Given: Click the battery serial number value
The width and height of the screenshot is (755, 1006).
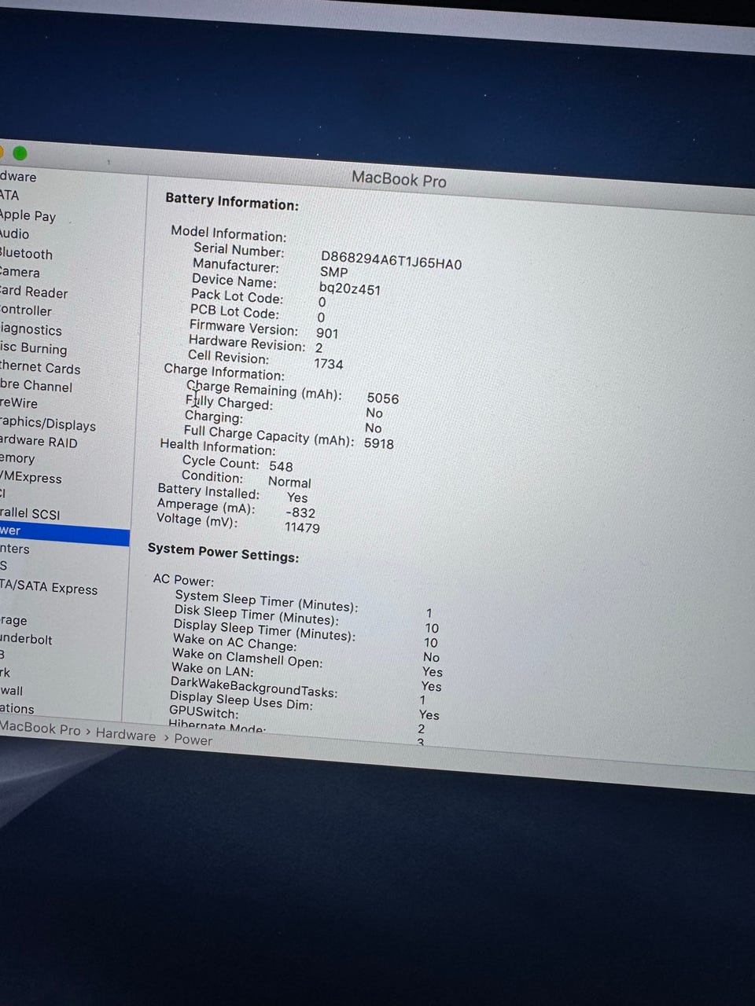Looking at the screenshot, I should [x=391, y=261].
